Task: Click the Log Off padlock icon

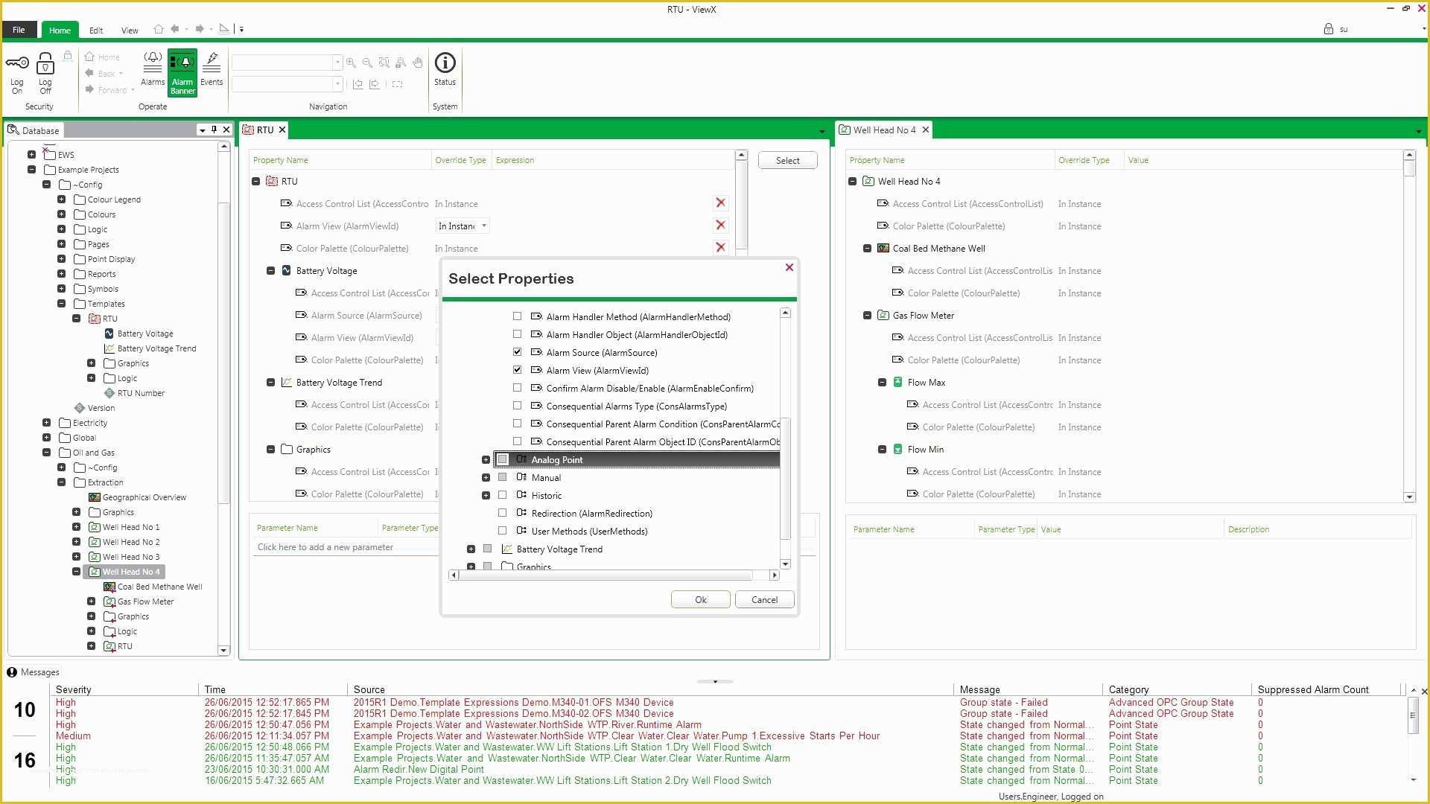Action: point(45,63)
